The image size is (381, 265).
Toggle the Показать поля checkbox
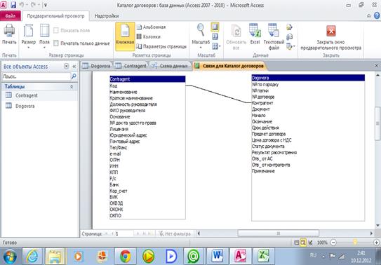56,31
